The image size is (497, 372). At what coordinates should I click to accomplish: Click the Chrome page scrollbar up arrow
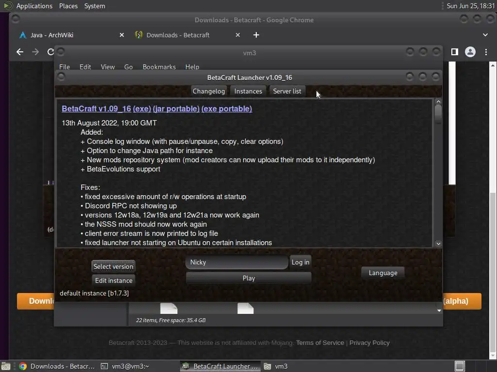(x=493, y=65)
